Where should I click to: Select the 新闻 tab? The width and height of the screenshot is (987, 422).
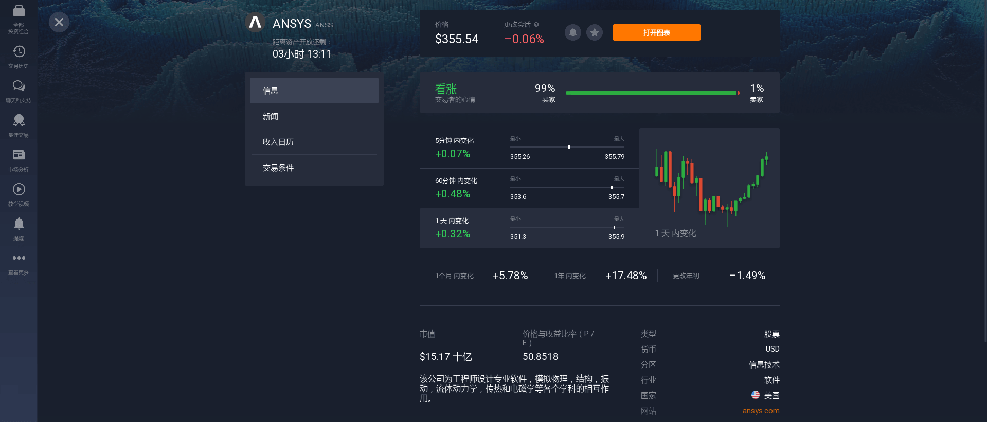pyautogui.click(x=314, y=116)
